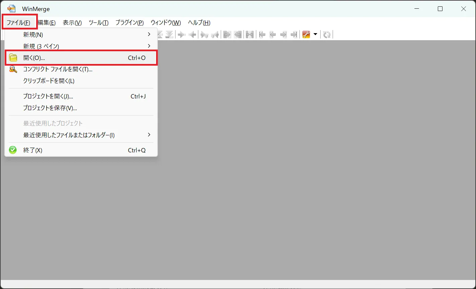Image resolution: width=476 pixels, height=289 pixels.
Task: Click the Copy to Left toolbar arrow
Action: point(192,34)
